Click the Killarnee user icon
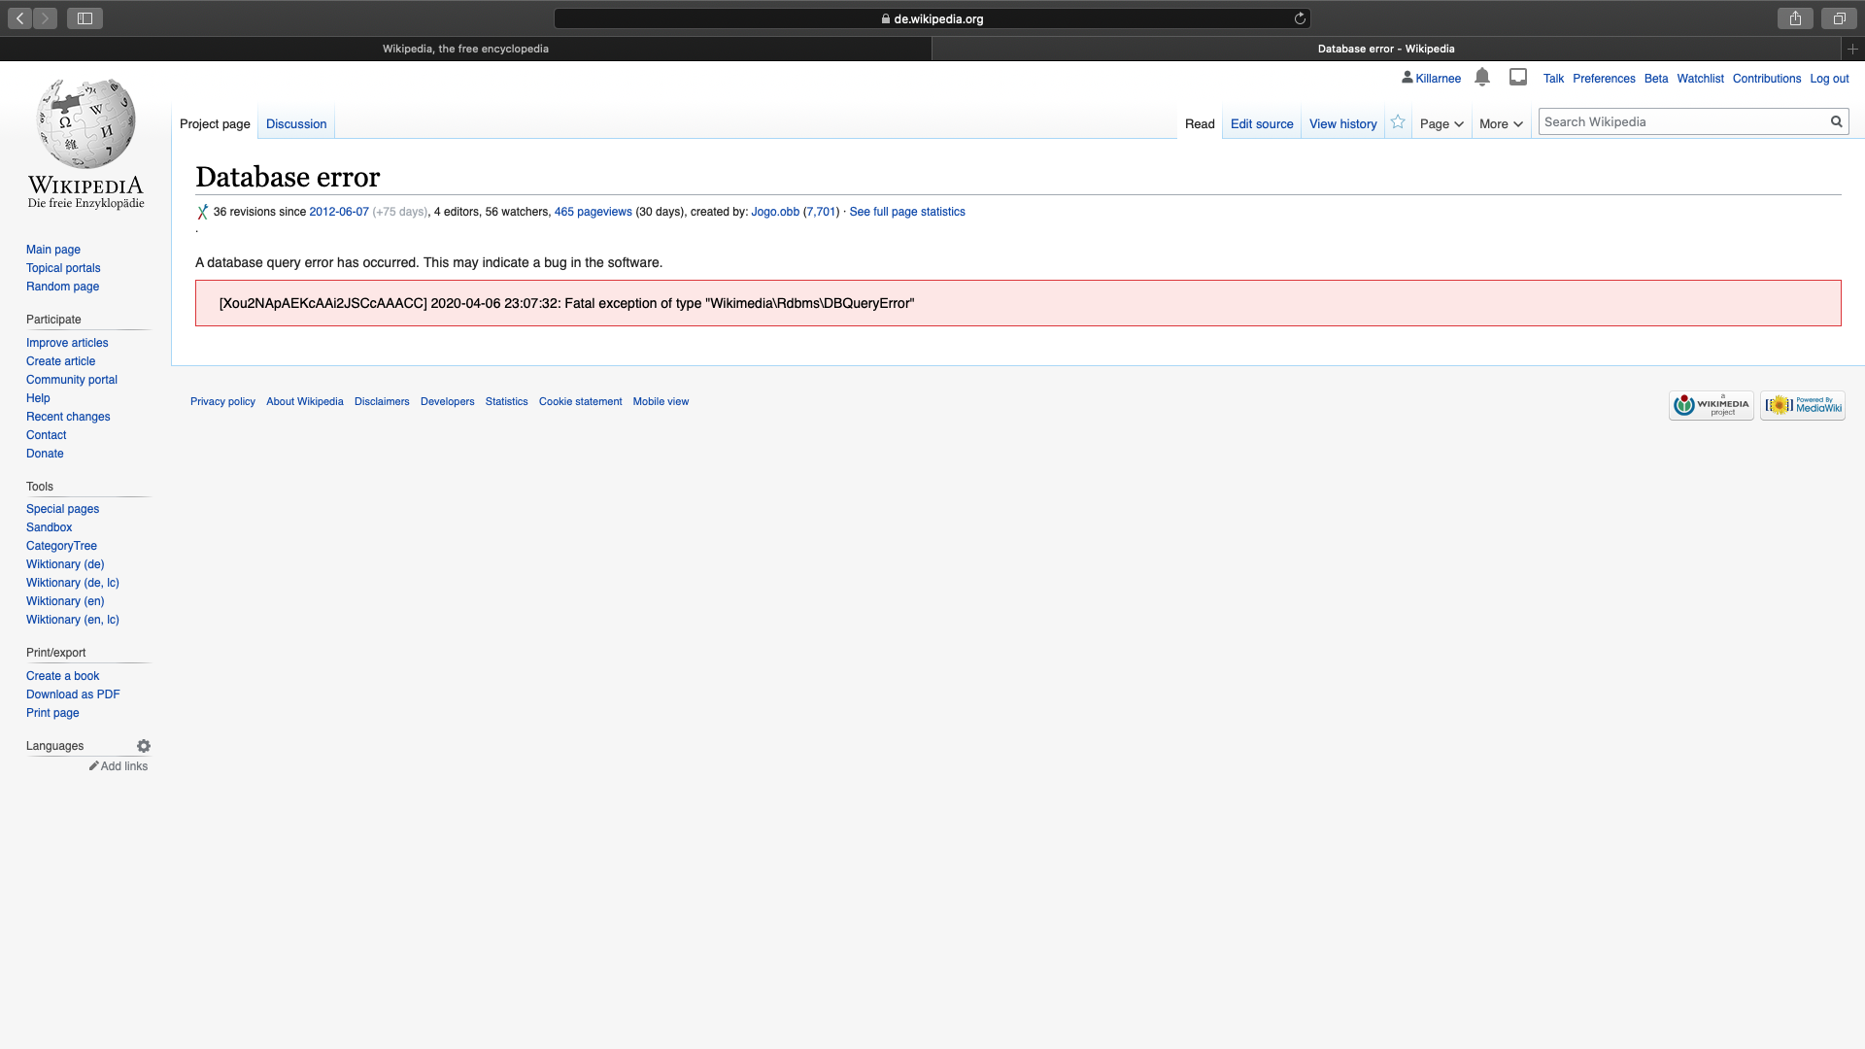 (x=1407, y=78)
